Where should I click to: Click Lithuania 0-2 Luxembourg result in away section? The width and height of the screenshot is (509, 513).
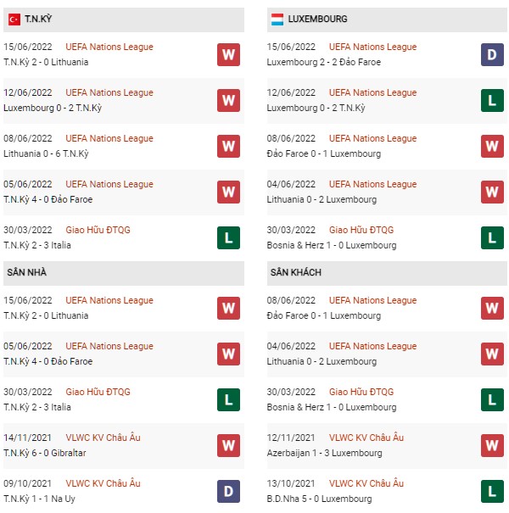322,361
